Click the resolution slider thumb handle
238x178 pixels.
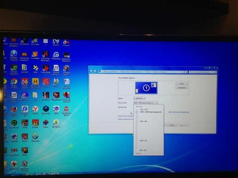(x=136, y=112)
